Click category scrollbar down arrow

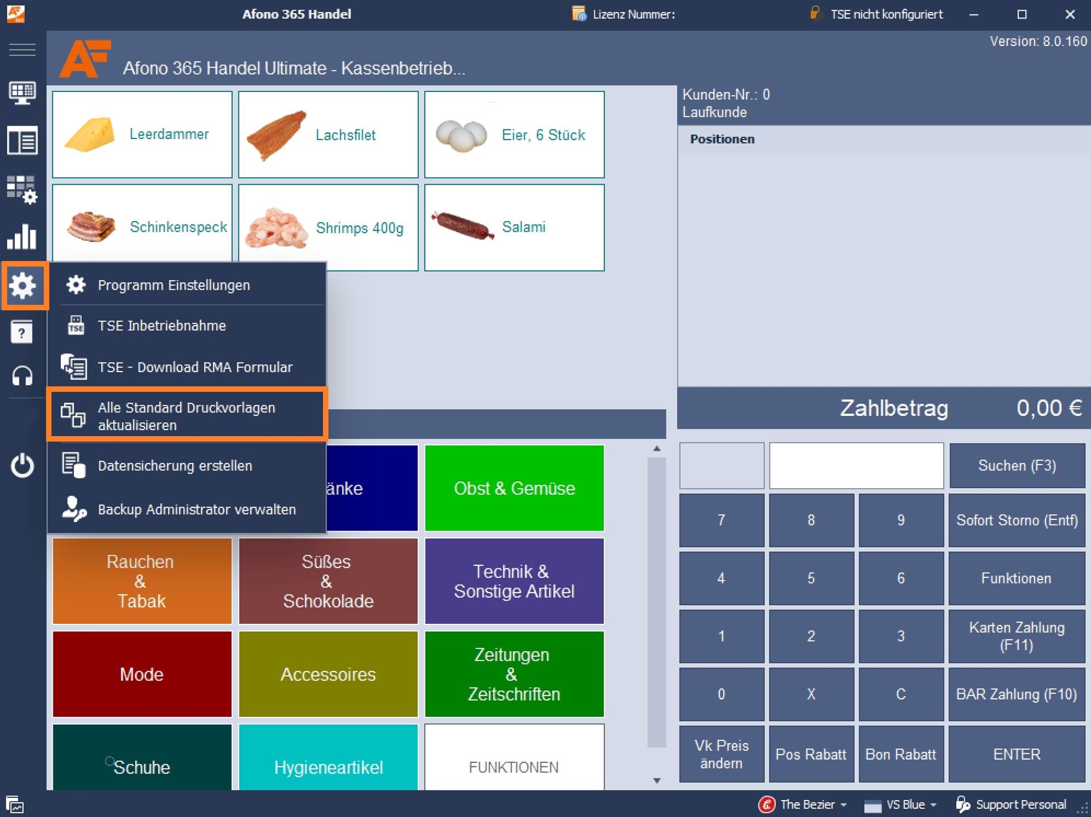657,781
